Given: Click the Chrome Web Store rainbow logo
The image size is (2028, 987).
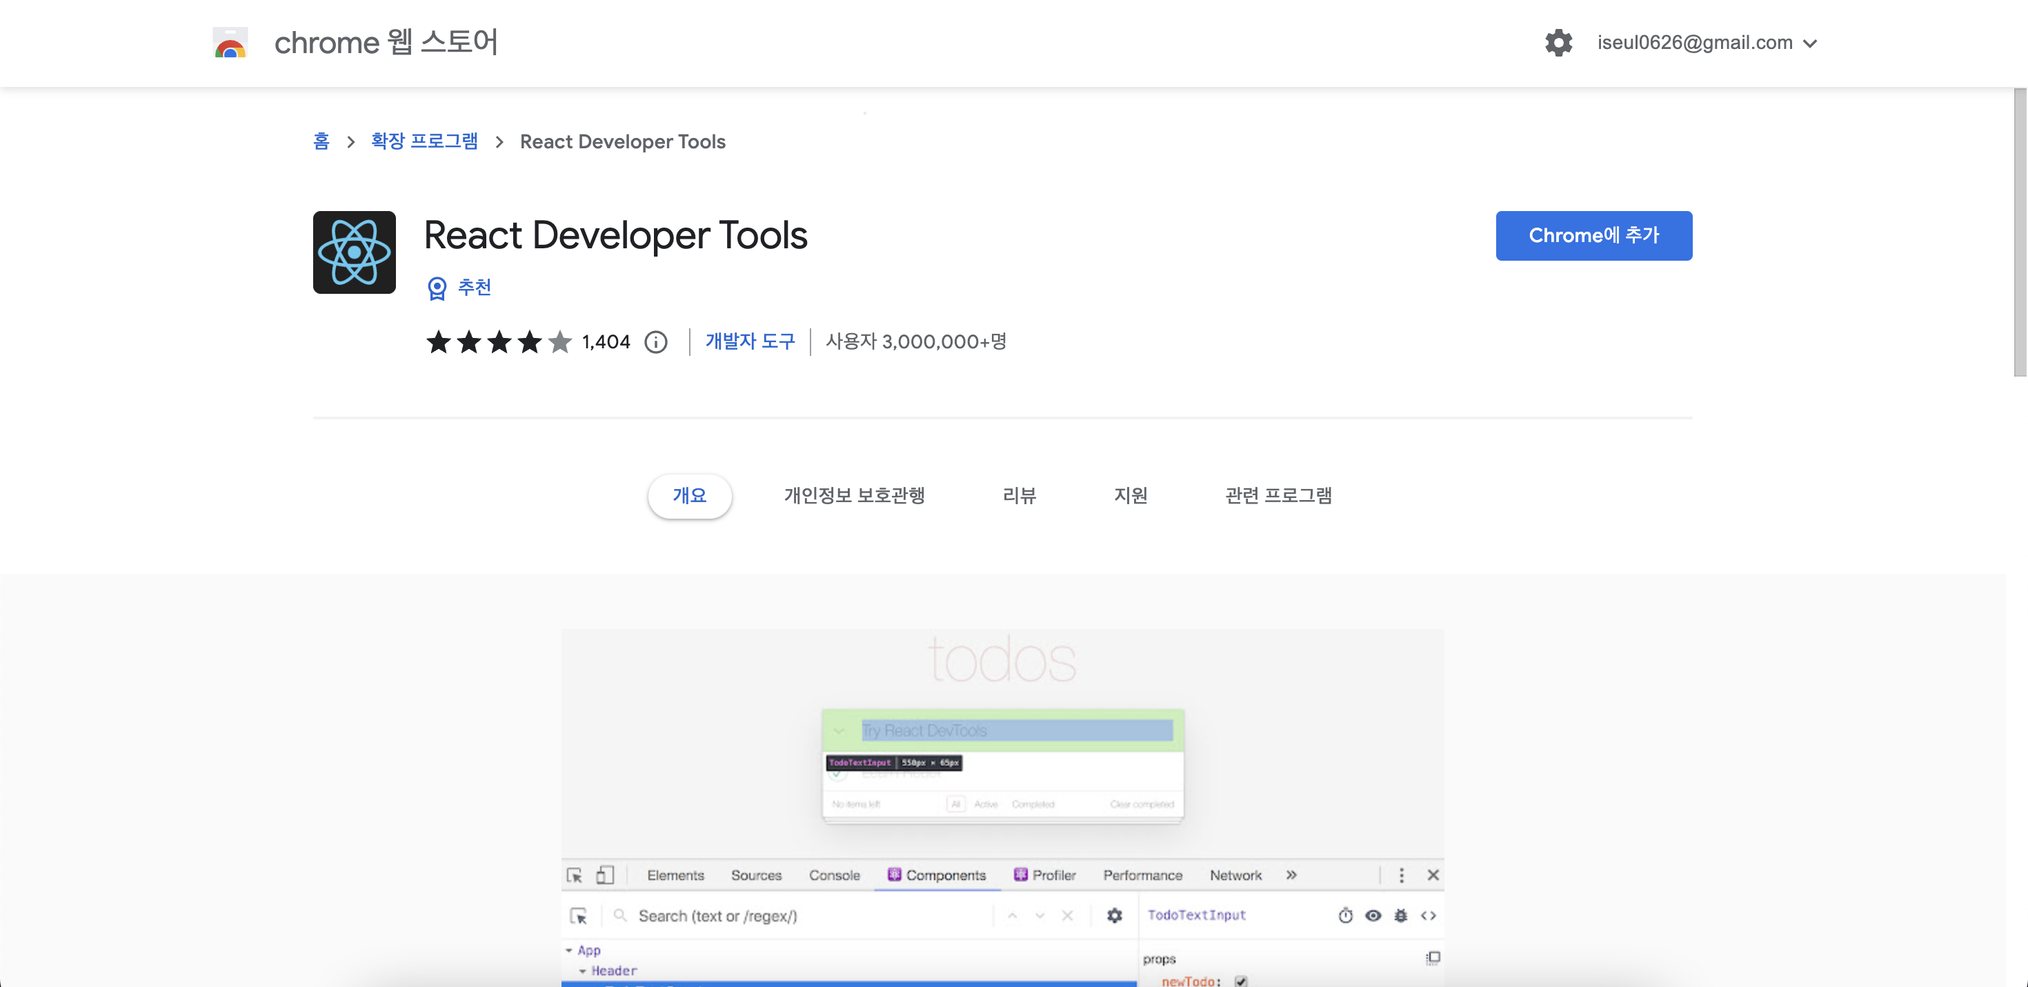Looking at the screenshot, I should point(230,43).
